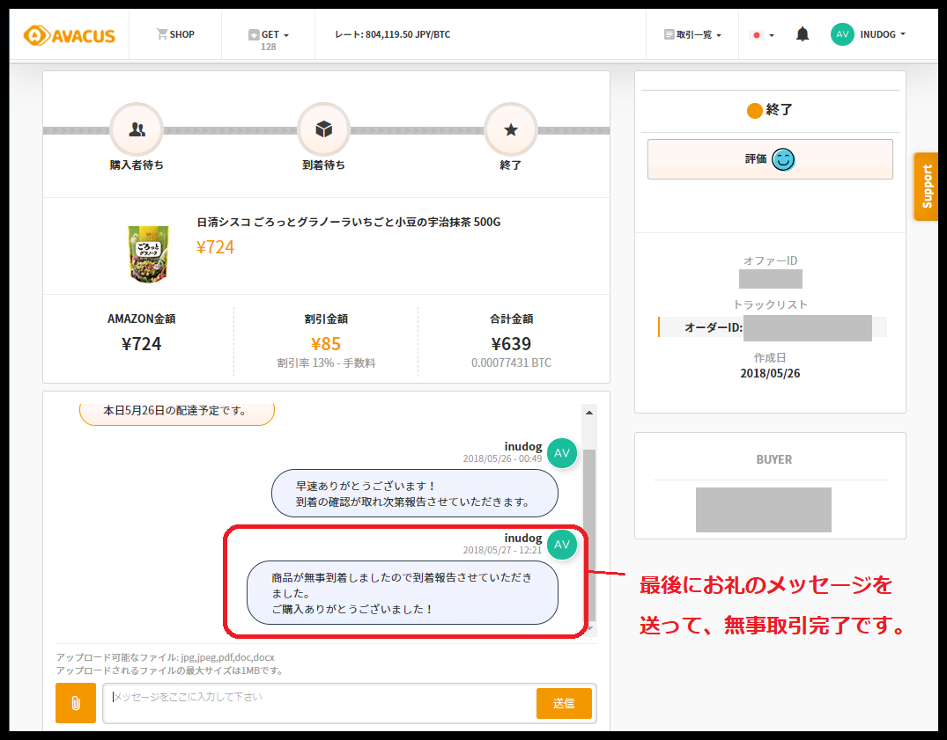The width and height of the screenshot is (947, 740).
Task: Click the 終了 star icon
Action: [x=511, y=129]
